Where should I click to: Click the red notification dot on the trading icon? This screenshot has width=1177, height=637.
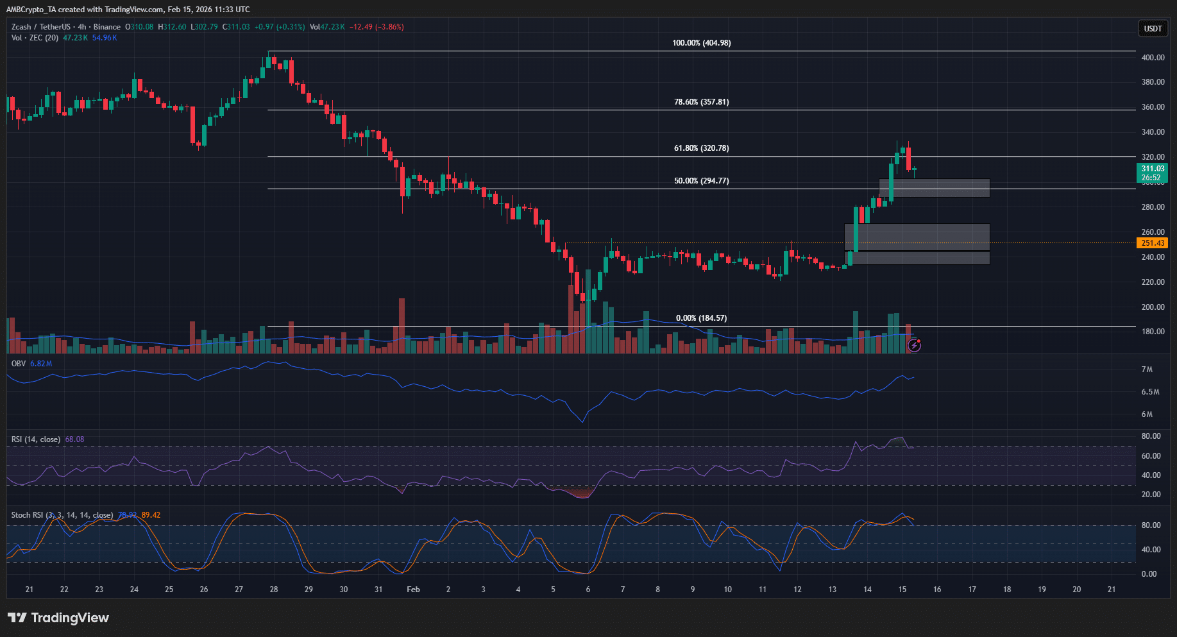coord(920,340)
